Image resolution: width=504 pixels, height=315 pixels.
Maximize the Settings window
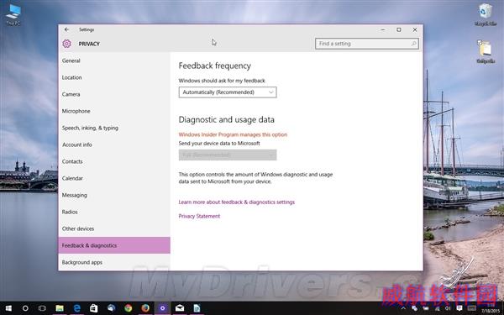coord(398,29)
